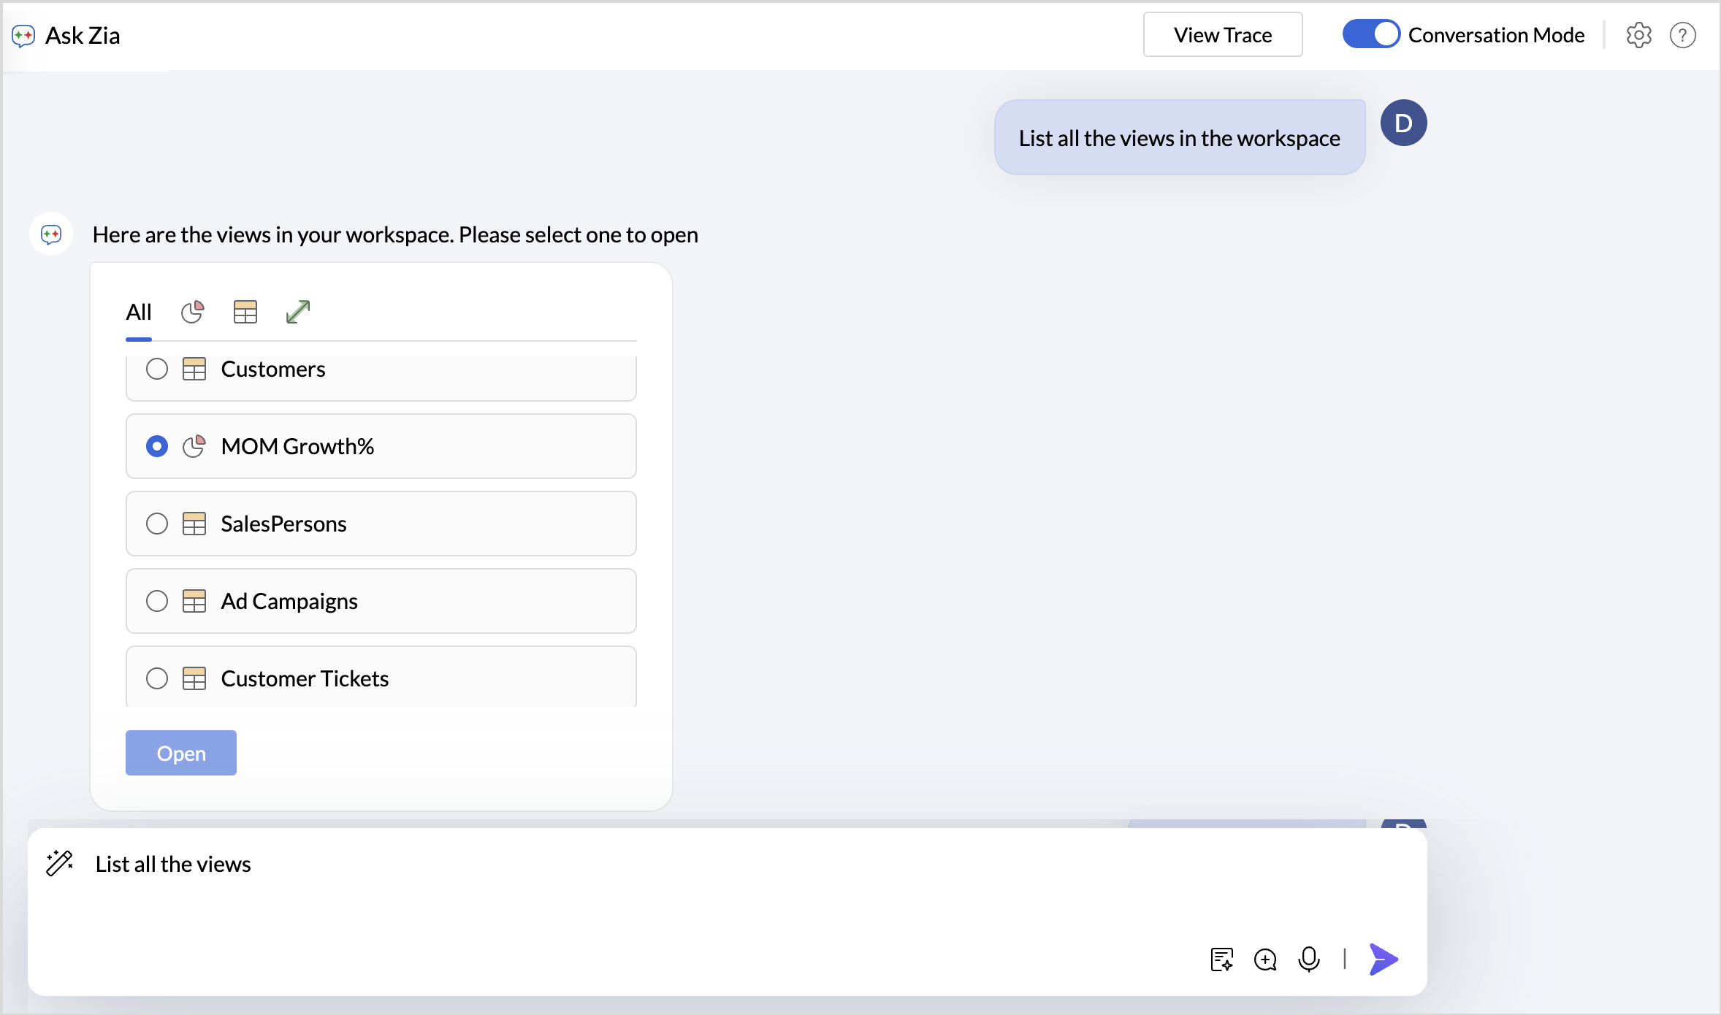1721x1015 pixels.
Task: Filter views by tables tab
Action: tap(245, 313)
